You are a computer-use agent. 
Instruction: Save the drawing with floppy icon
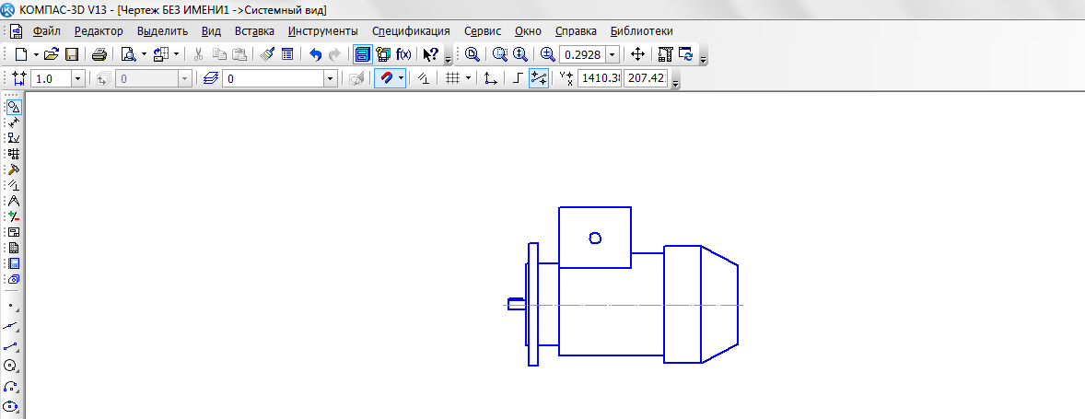pyautogui.click(x=71, y=54)
